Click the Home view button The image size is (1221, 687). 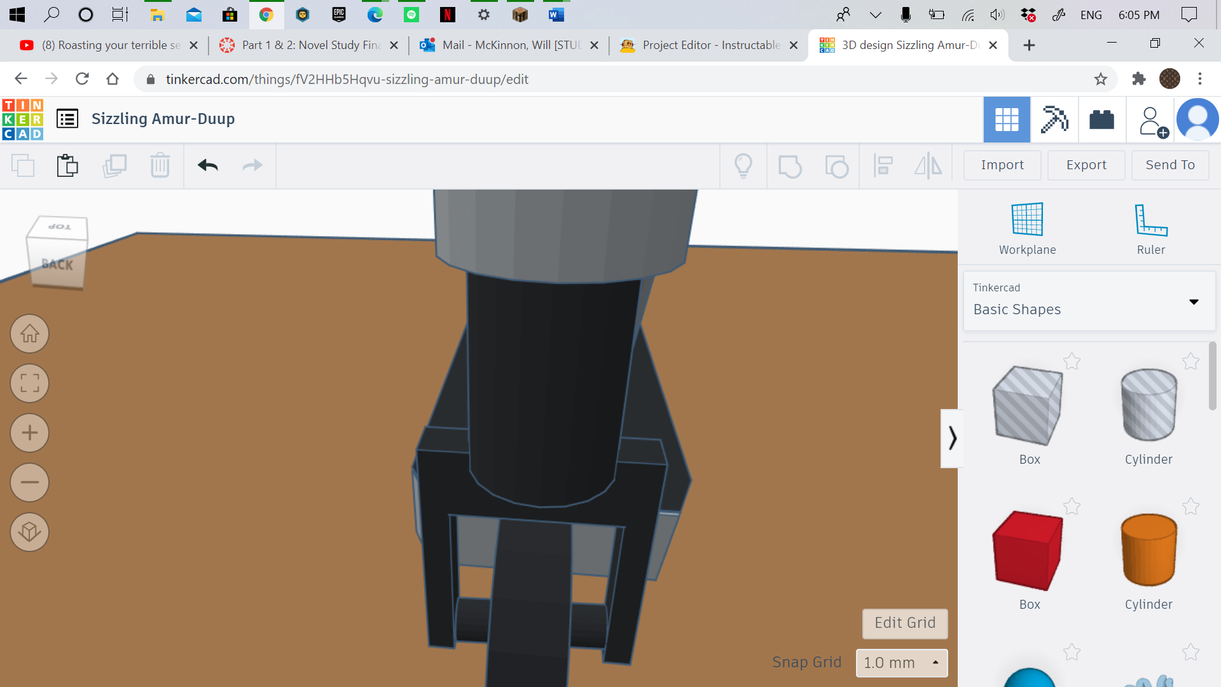tap(30, 333)
